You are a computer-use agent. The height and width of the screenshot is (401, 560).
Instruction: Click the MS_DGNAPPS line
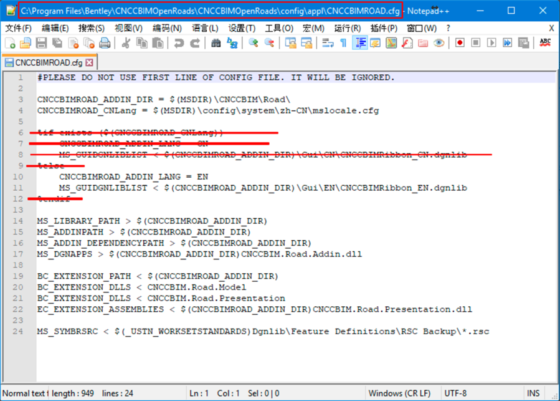199,254
